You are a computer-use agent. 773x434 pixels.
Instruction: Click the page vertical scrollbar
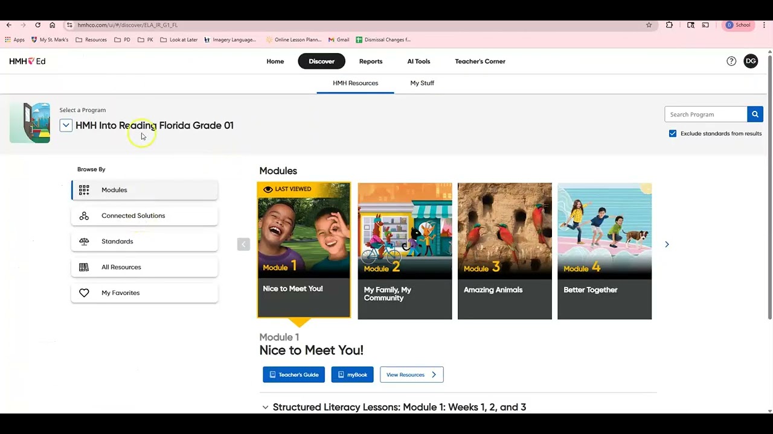click(769, 187)
